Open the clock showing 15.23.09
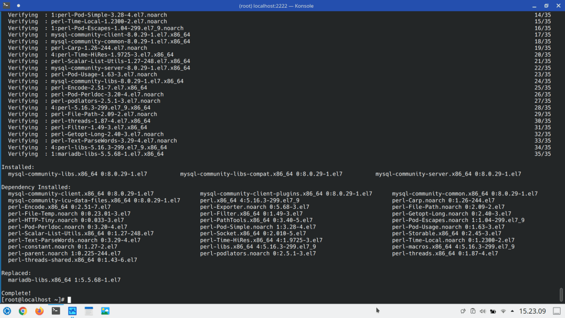Screen dimensions: 565x318 (532, 311)
